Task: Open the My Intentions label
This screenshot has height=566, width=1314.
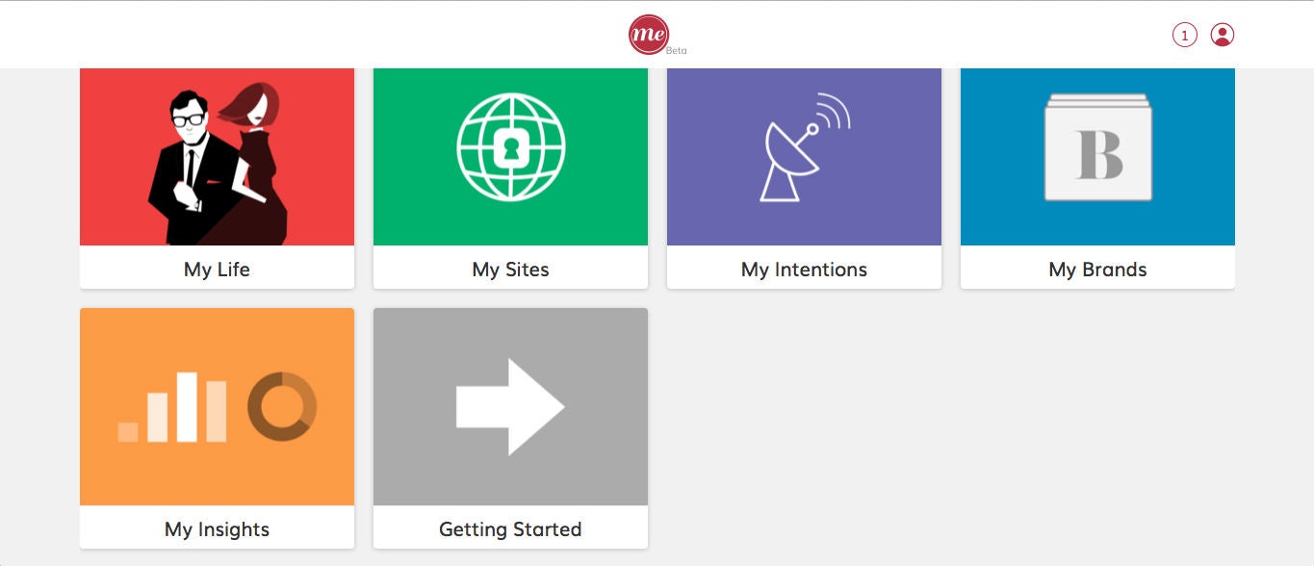Action: (x=804, y=270)
